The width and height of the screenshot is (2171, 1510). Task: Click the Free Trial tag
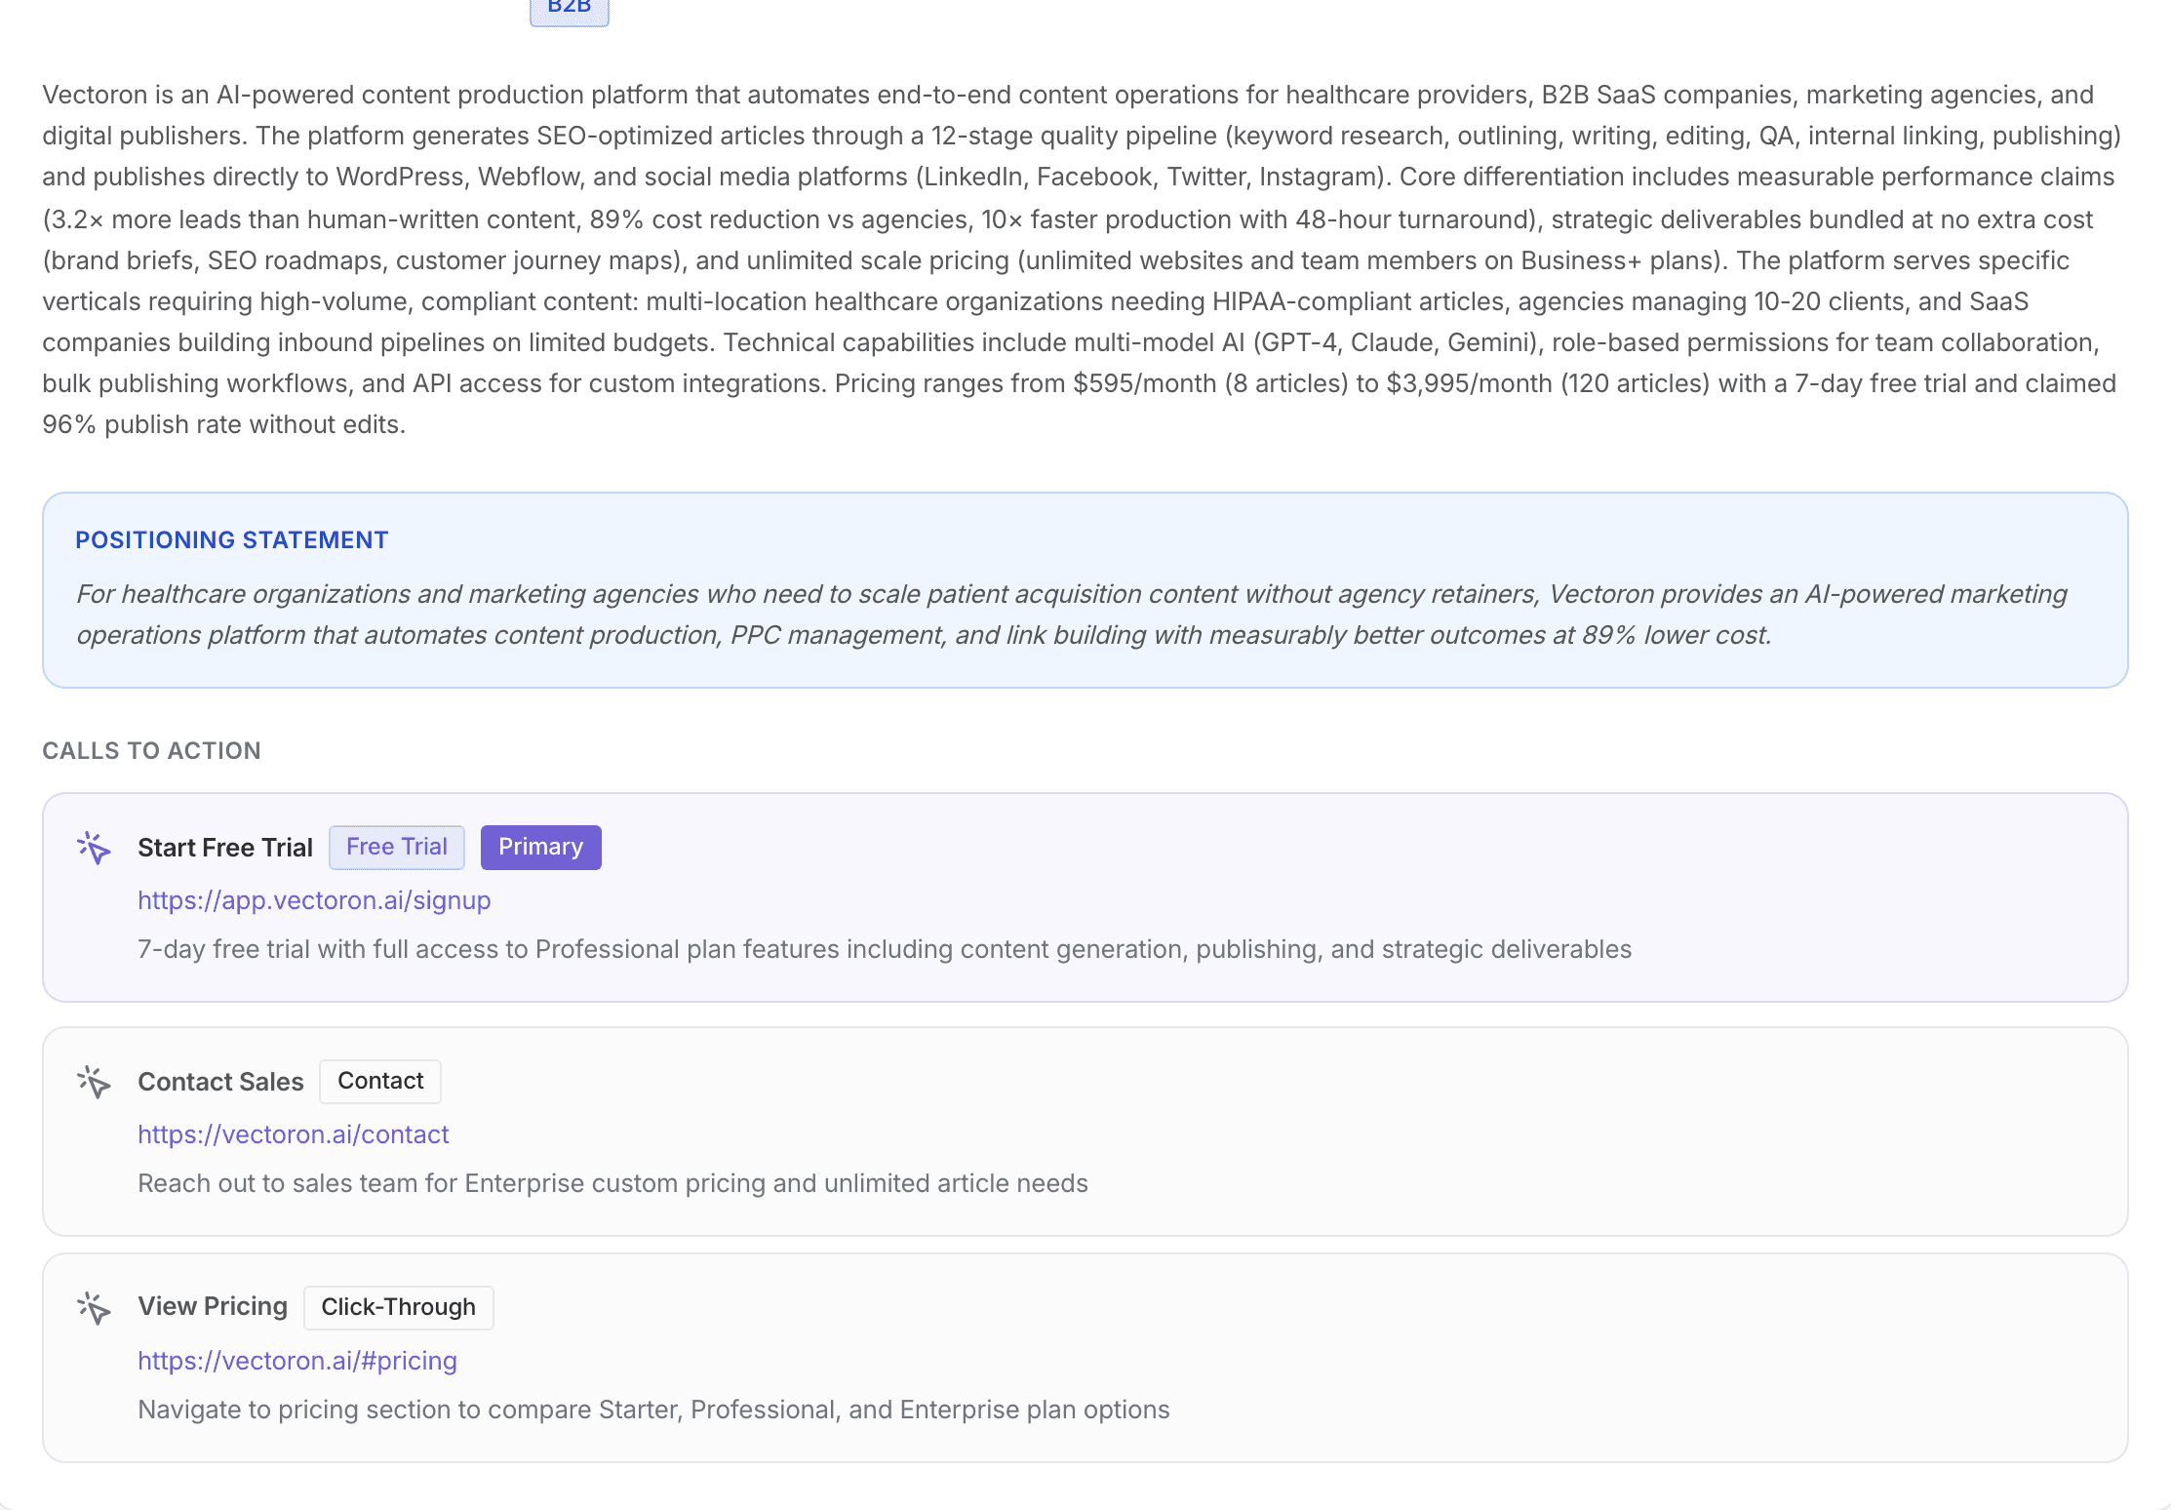pos(397,847)
